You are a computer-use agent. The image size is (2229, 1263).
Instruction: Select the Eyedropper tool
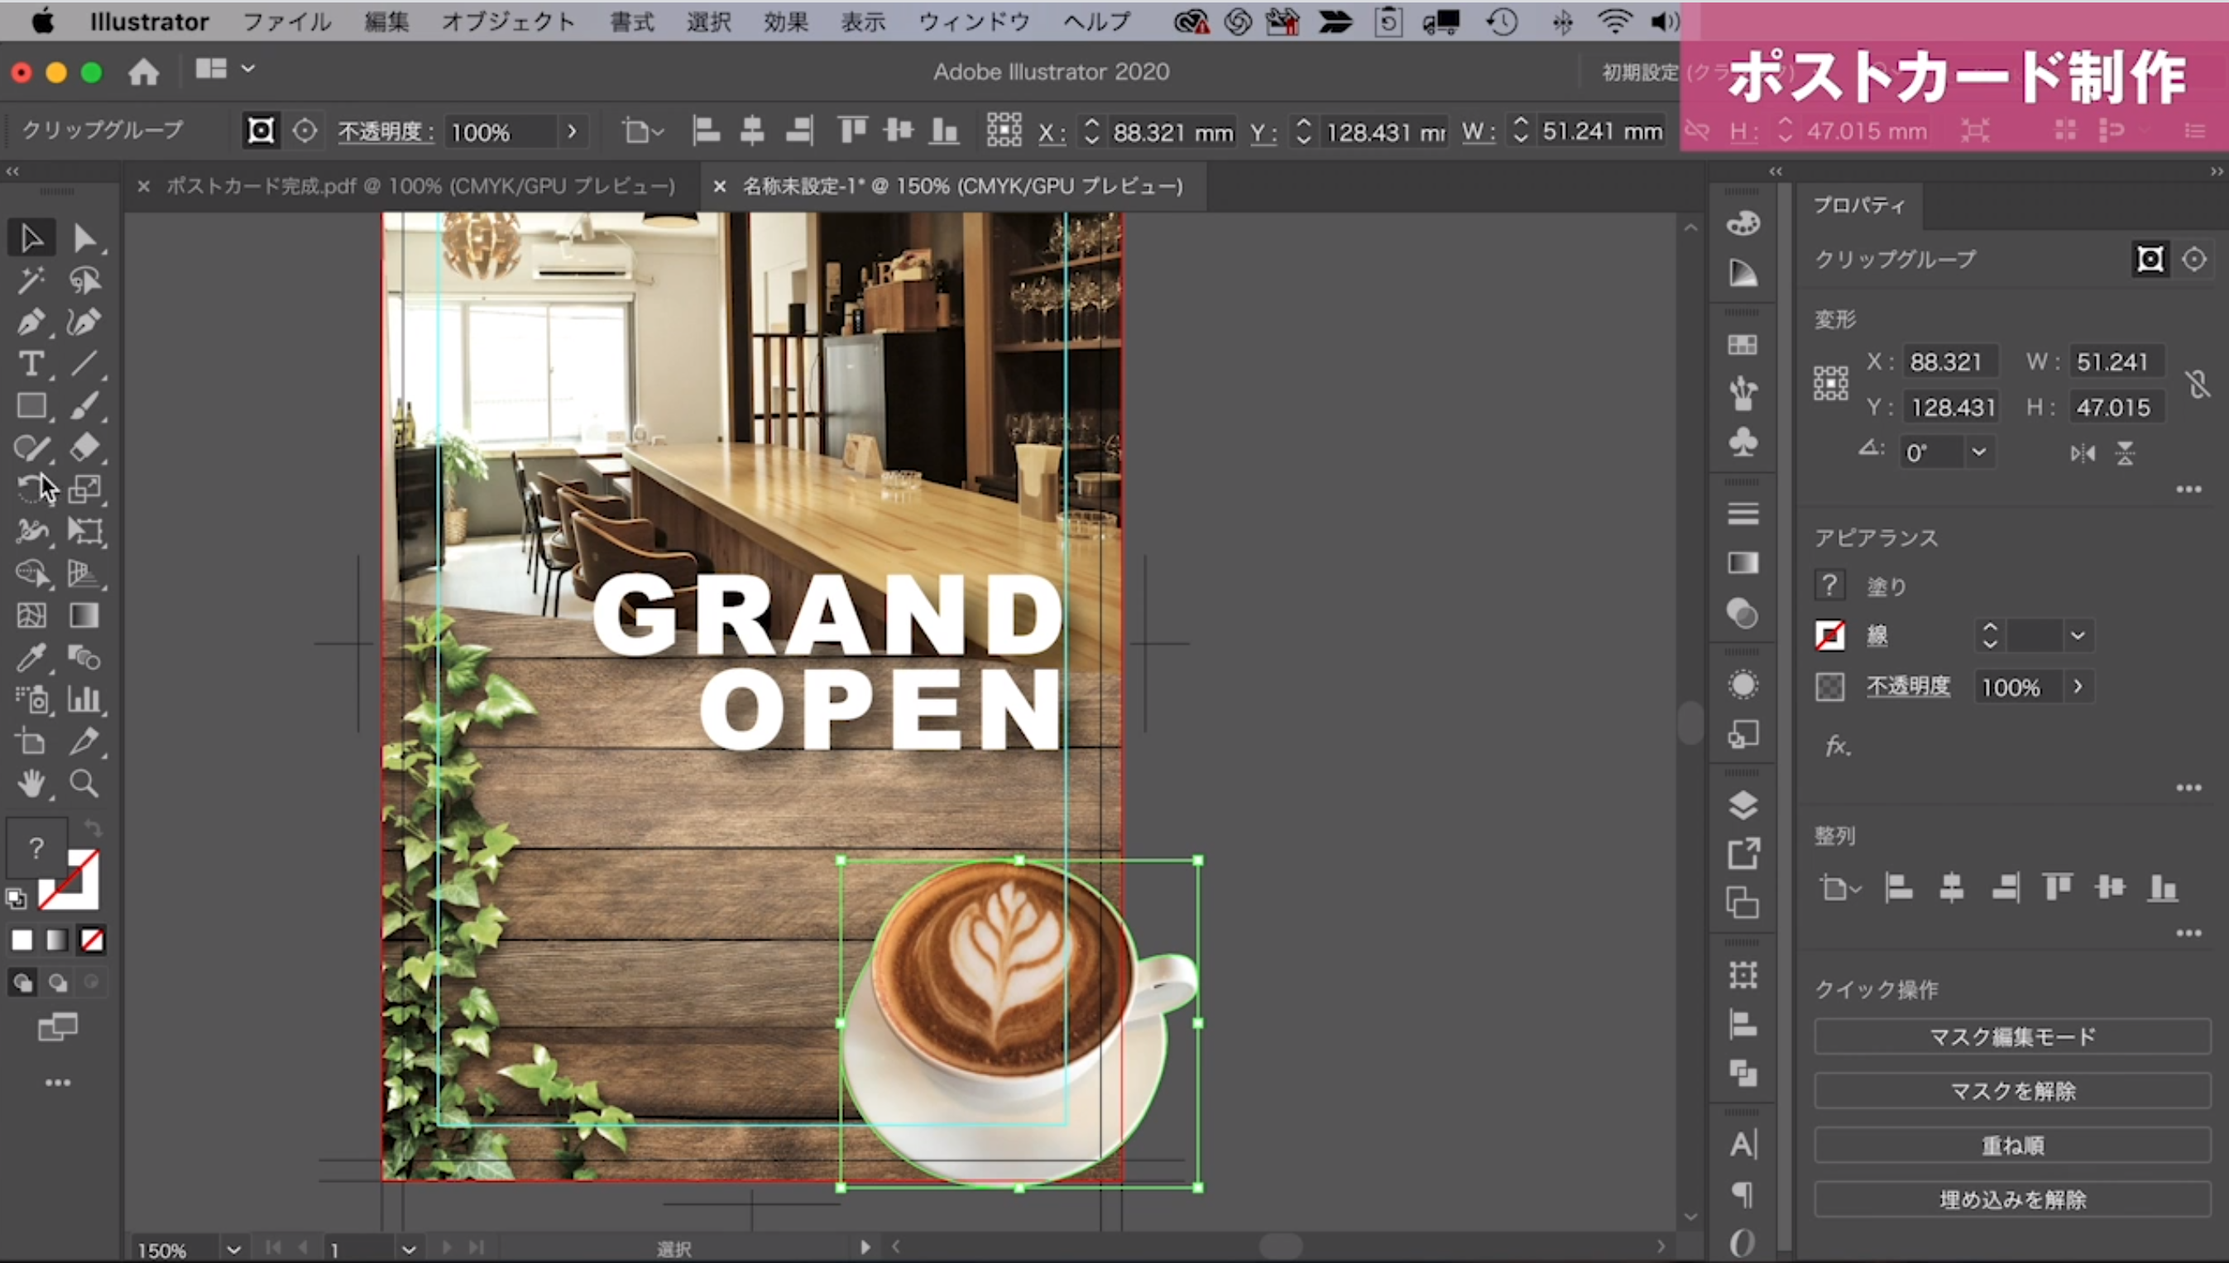pyautogui.click(x=31, y=658)
